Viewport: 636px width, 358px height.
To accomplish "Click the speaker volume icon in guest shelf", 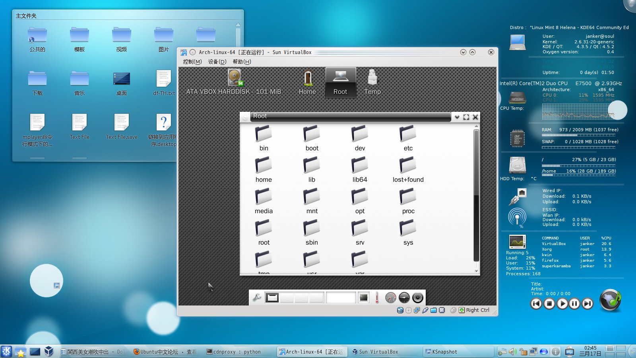I will (x=418, y=298).
